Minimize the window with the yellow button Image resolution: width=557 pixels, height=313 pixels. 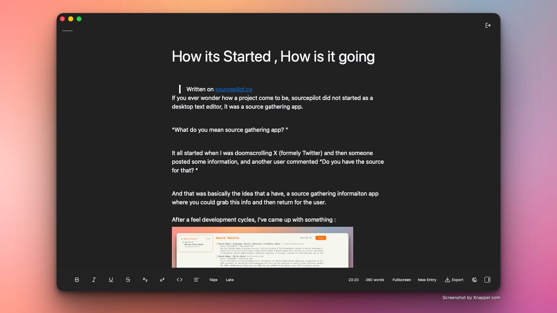coord(71,19)
